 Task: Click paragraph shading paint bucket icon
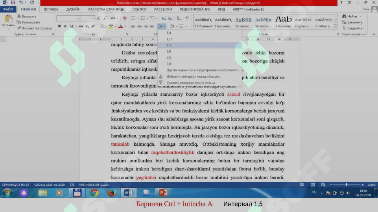tap(172, 26)
